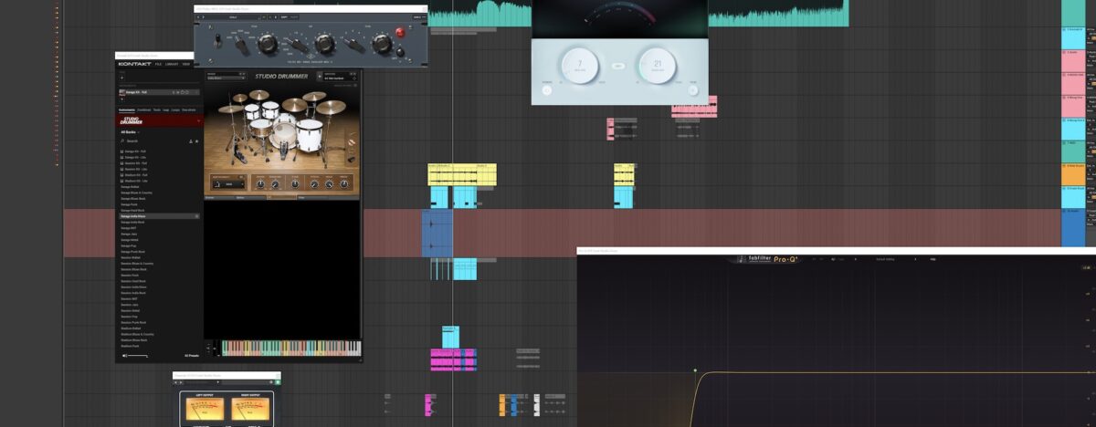Choose the Session Kit - Full preset
The width and height of the screenshot is (1096, 427).
click(x=134, y=163)
